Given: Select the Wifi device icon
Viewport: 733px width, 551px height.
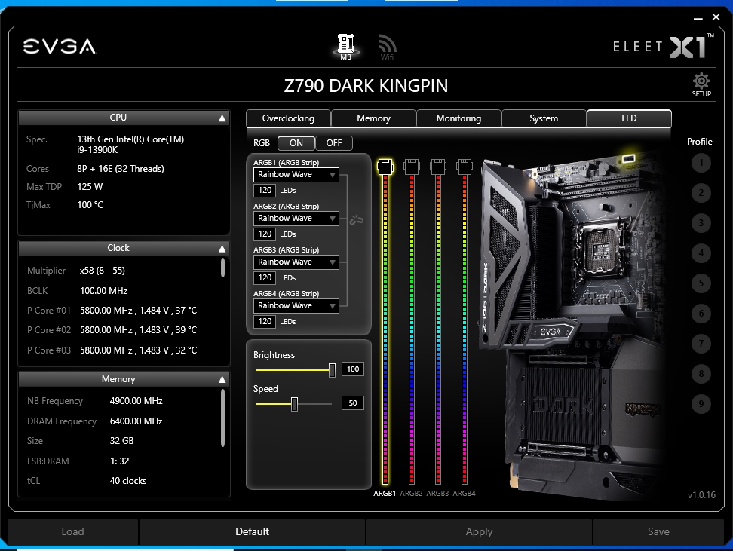Looking at the screenshot, I should (x=387, y=47).
